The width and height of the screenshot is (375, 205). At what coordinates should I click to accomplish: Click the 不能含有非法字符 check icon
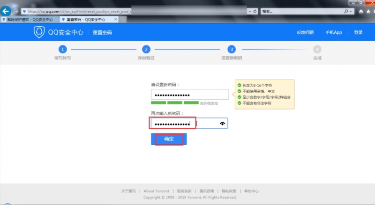coord(239,103)
